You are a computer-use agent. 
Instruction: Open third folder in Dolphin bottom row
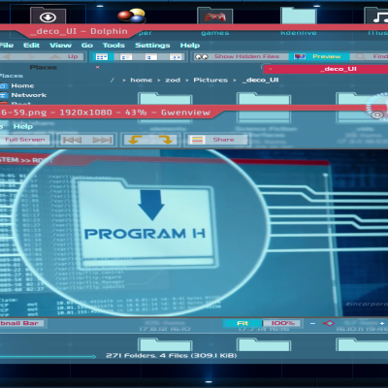(362, 344)
